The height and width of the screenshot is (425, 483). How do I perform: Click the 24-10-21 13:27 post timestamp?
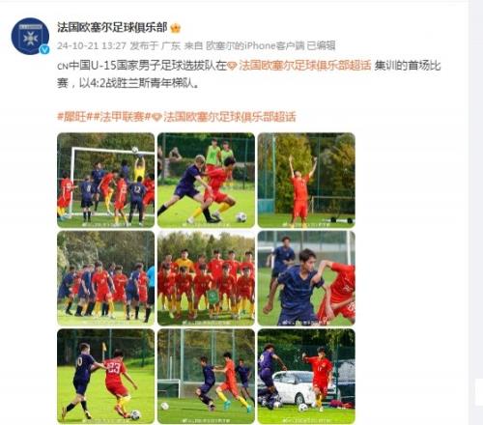pos(92,45)
